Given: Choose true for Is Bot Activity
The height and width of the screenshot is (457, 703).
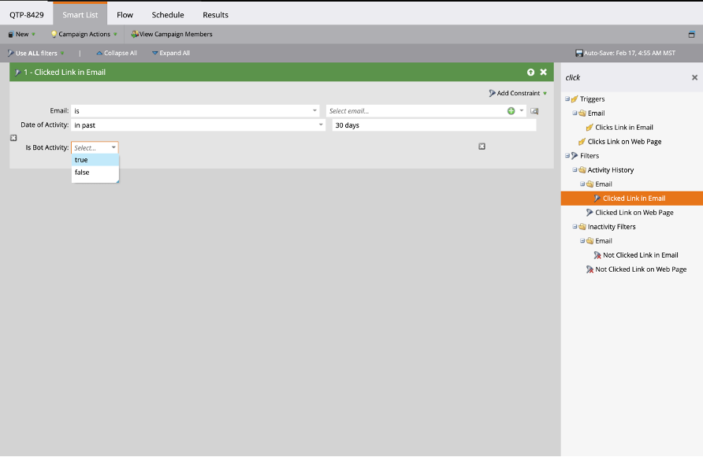Looking at the screenshot, I should (95, 160).
